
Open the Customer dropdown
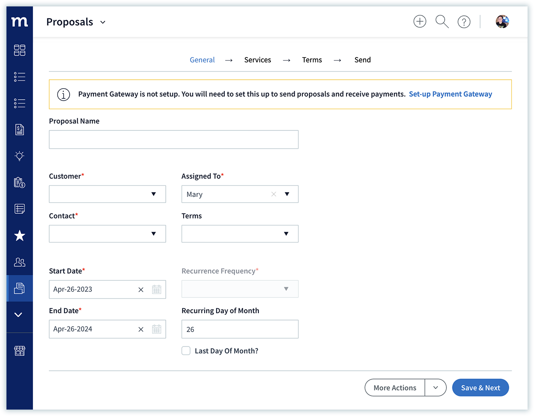pyautogui.click(x=107, y=194)
